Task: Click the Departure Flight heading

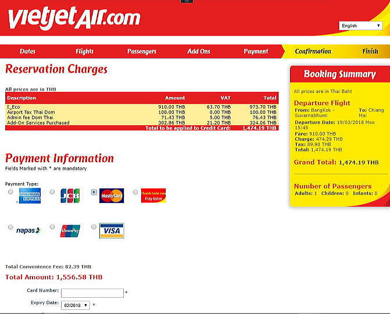Action: click(322, 103)
